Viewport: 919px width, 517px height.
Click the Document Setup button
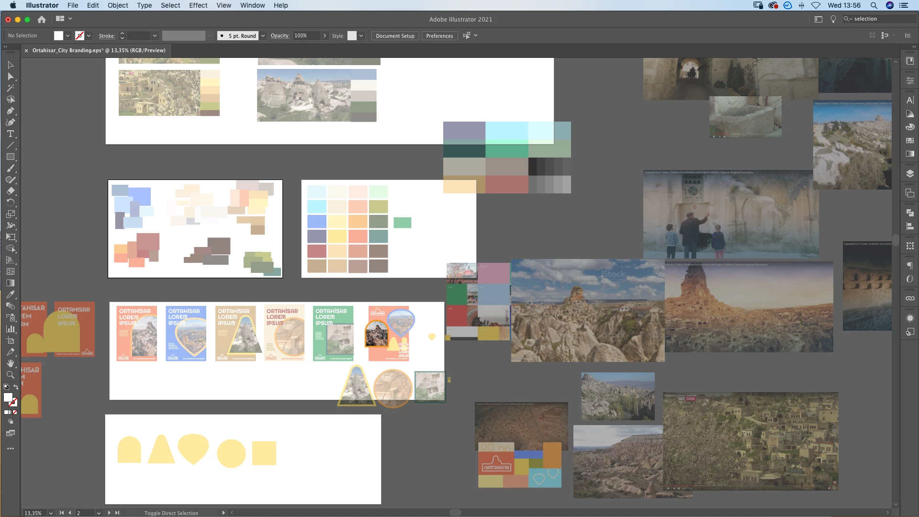pos(395,36)
